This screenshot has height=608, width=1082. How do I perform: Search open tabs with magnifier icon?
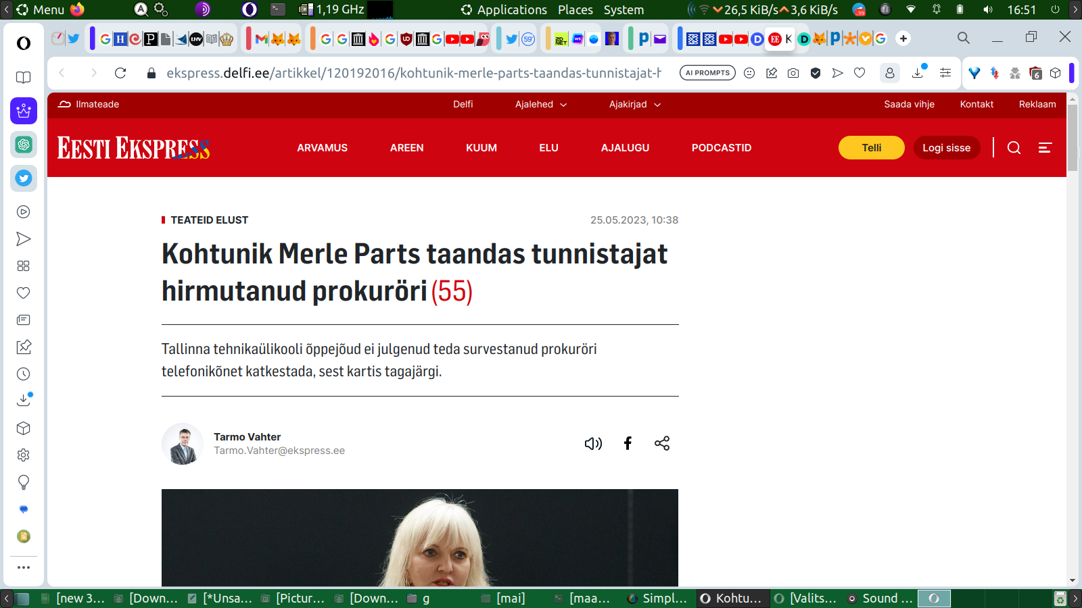pos(964,38)
